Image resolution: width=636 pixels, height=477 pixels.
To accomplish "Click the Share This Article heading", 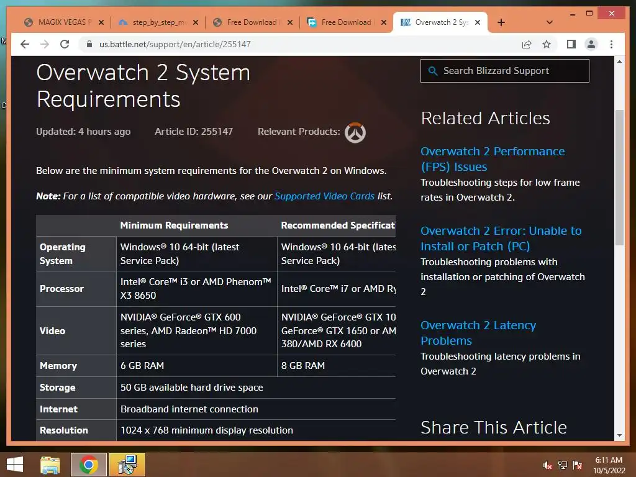I will click(x=494, y=427).
